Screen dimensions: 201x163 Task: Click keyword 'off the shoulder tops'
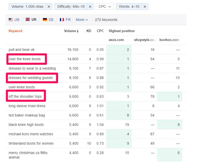coord(25,96)
